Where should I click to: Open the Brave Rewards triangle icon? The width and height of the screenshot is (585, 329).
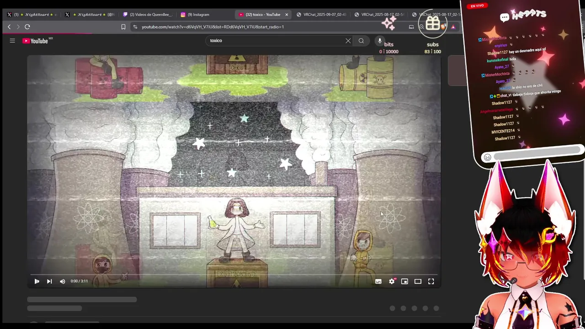[x=453, y=27]
